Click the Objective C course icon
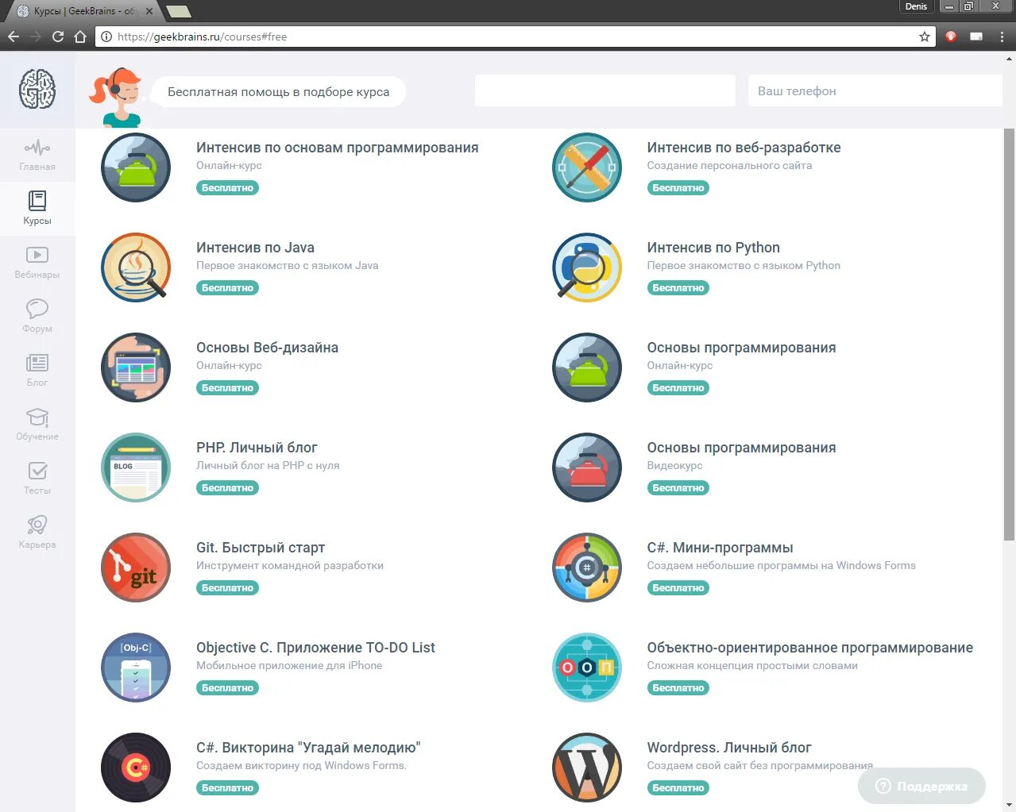Image resolution: width=1016 pixels, height=812 pixels. [136, 668]
